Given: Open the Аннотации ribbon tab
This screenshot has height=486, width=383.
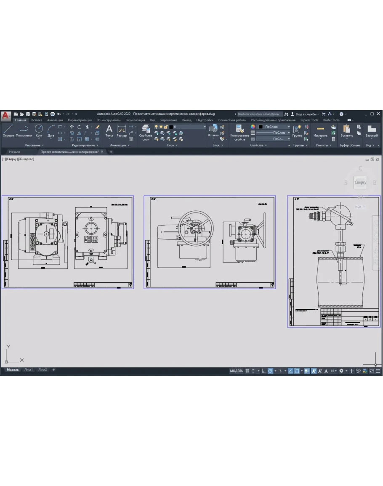Looking at the screenshot, I should 55,120.
